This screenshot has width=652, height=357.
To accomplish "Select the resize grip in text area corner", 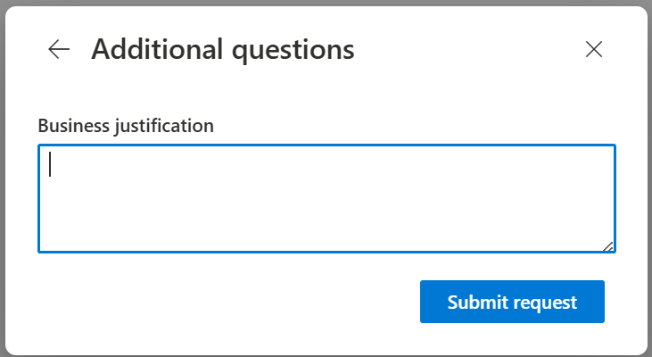I will pyautogui.click(x=608, y=246).
